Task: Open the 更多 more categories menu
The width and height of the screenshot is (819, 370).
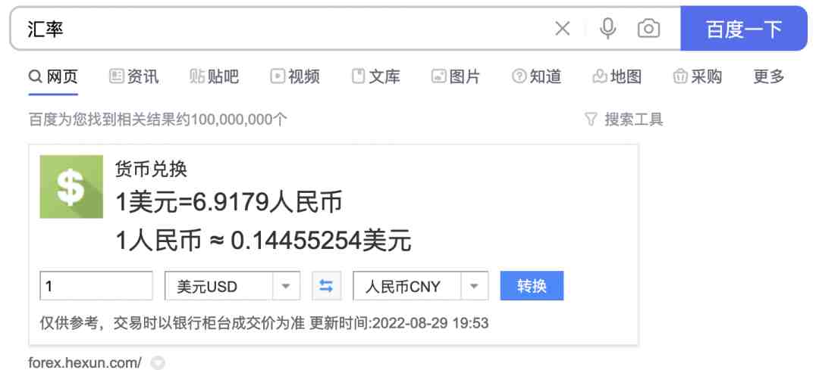Action: click(768, 76)
